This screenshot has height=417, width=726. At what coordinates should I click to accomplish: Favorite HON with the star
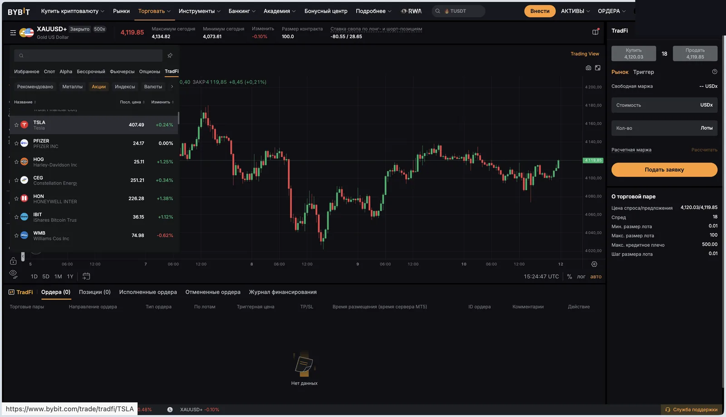(x=16, y=199)
